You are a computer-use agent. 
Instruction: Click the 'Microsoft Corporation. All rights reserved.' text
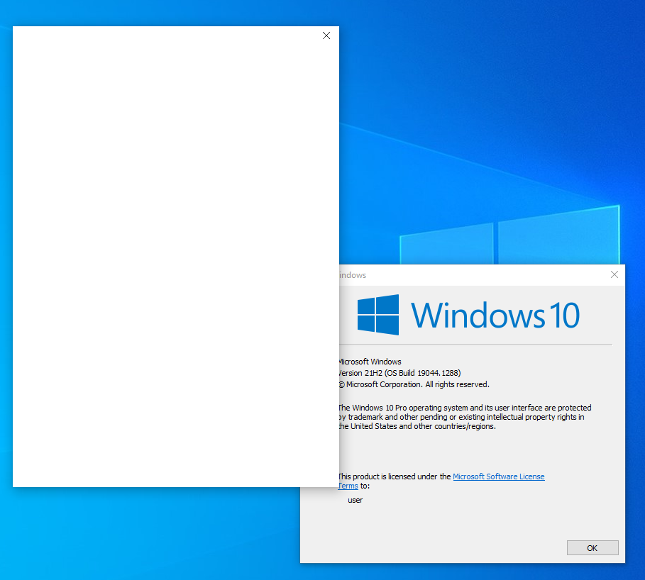[x=414, y=384]
